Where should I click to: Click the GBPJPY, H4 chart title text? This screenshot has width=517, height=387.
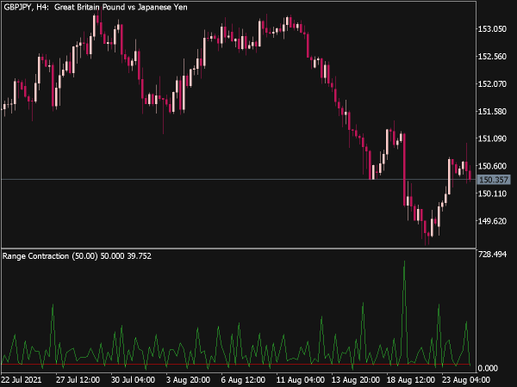click(96, 7)
